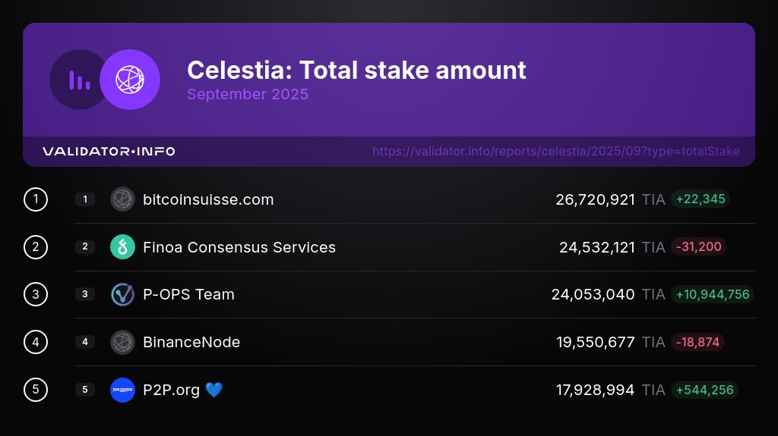The image size is (778, 436).
Task: Click the Celestia: Total stake amount title
Action: [x=356, y=71]
